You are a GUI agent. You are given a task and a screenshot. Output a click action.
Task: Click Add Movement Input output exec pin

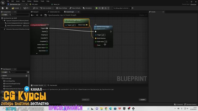[111, 31]
